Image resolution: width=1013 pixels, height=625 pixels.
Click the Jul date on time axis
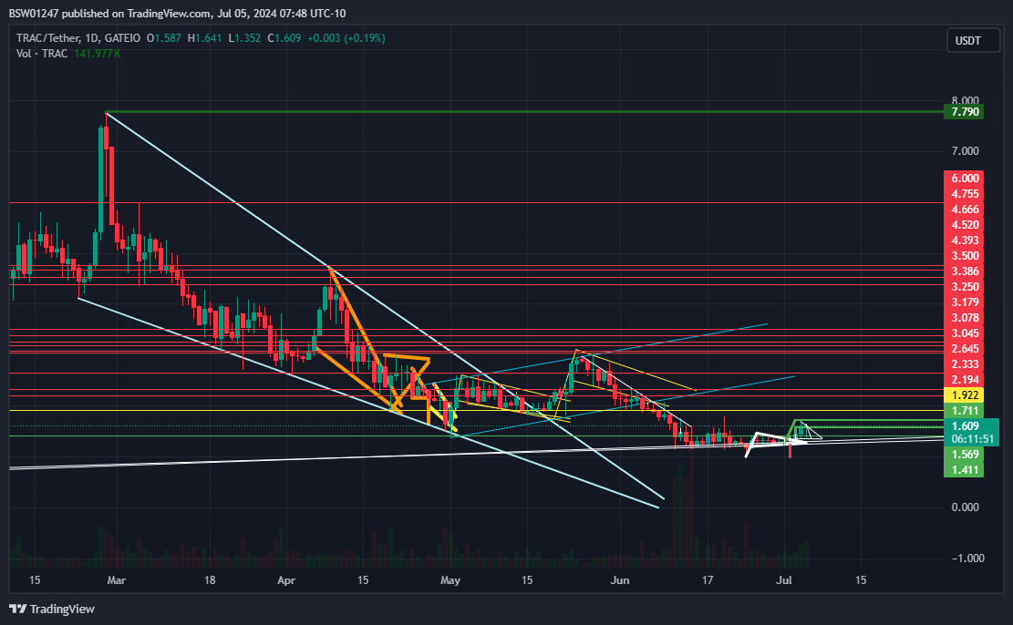point(784,580)
